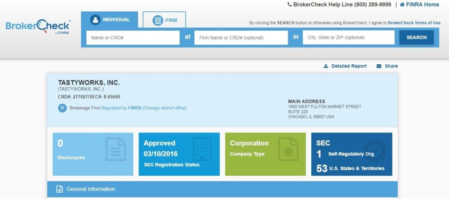Click the home icon beside FINRA Home
Screen dimensions: 449x199
tap(402, 5)
